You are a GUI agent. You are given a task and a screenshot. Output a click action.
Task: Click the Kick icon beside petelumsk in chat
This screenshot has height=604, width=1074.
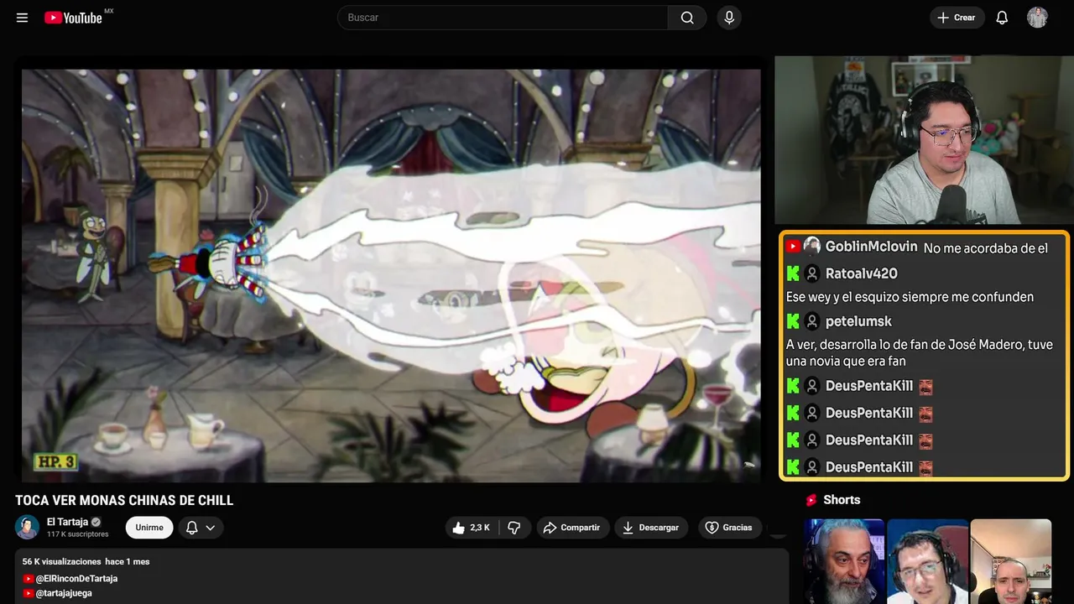(x=793, y=321)
